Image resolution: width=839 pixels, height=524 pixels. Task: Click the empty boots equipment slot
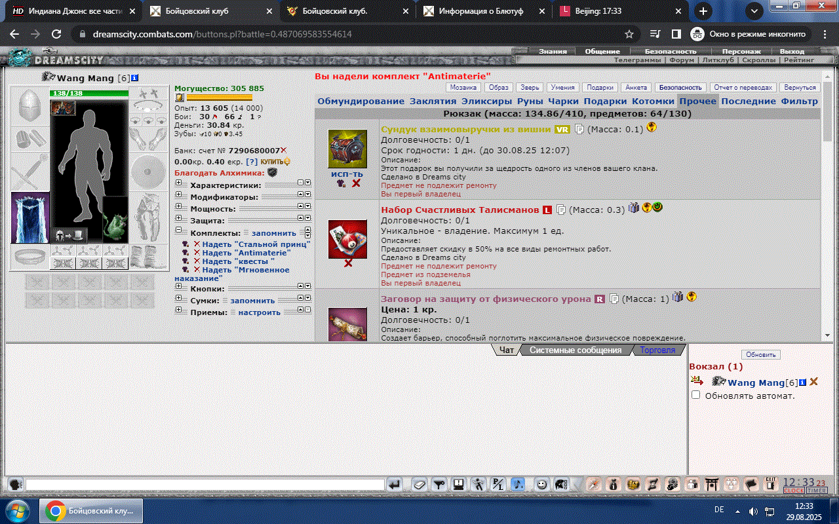[147, 257]
